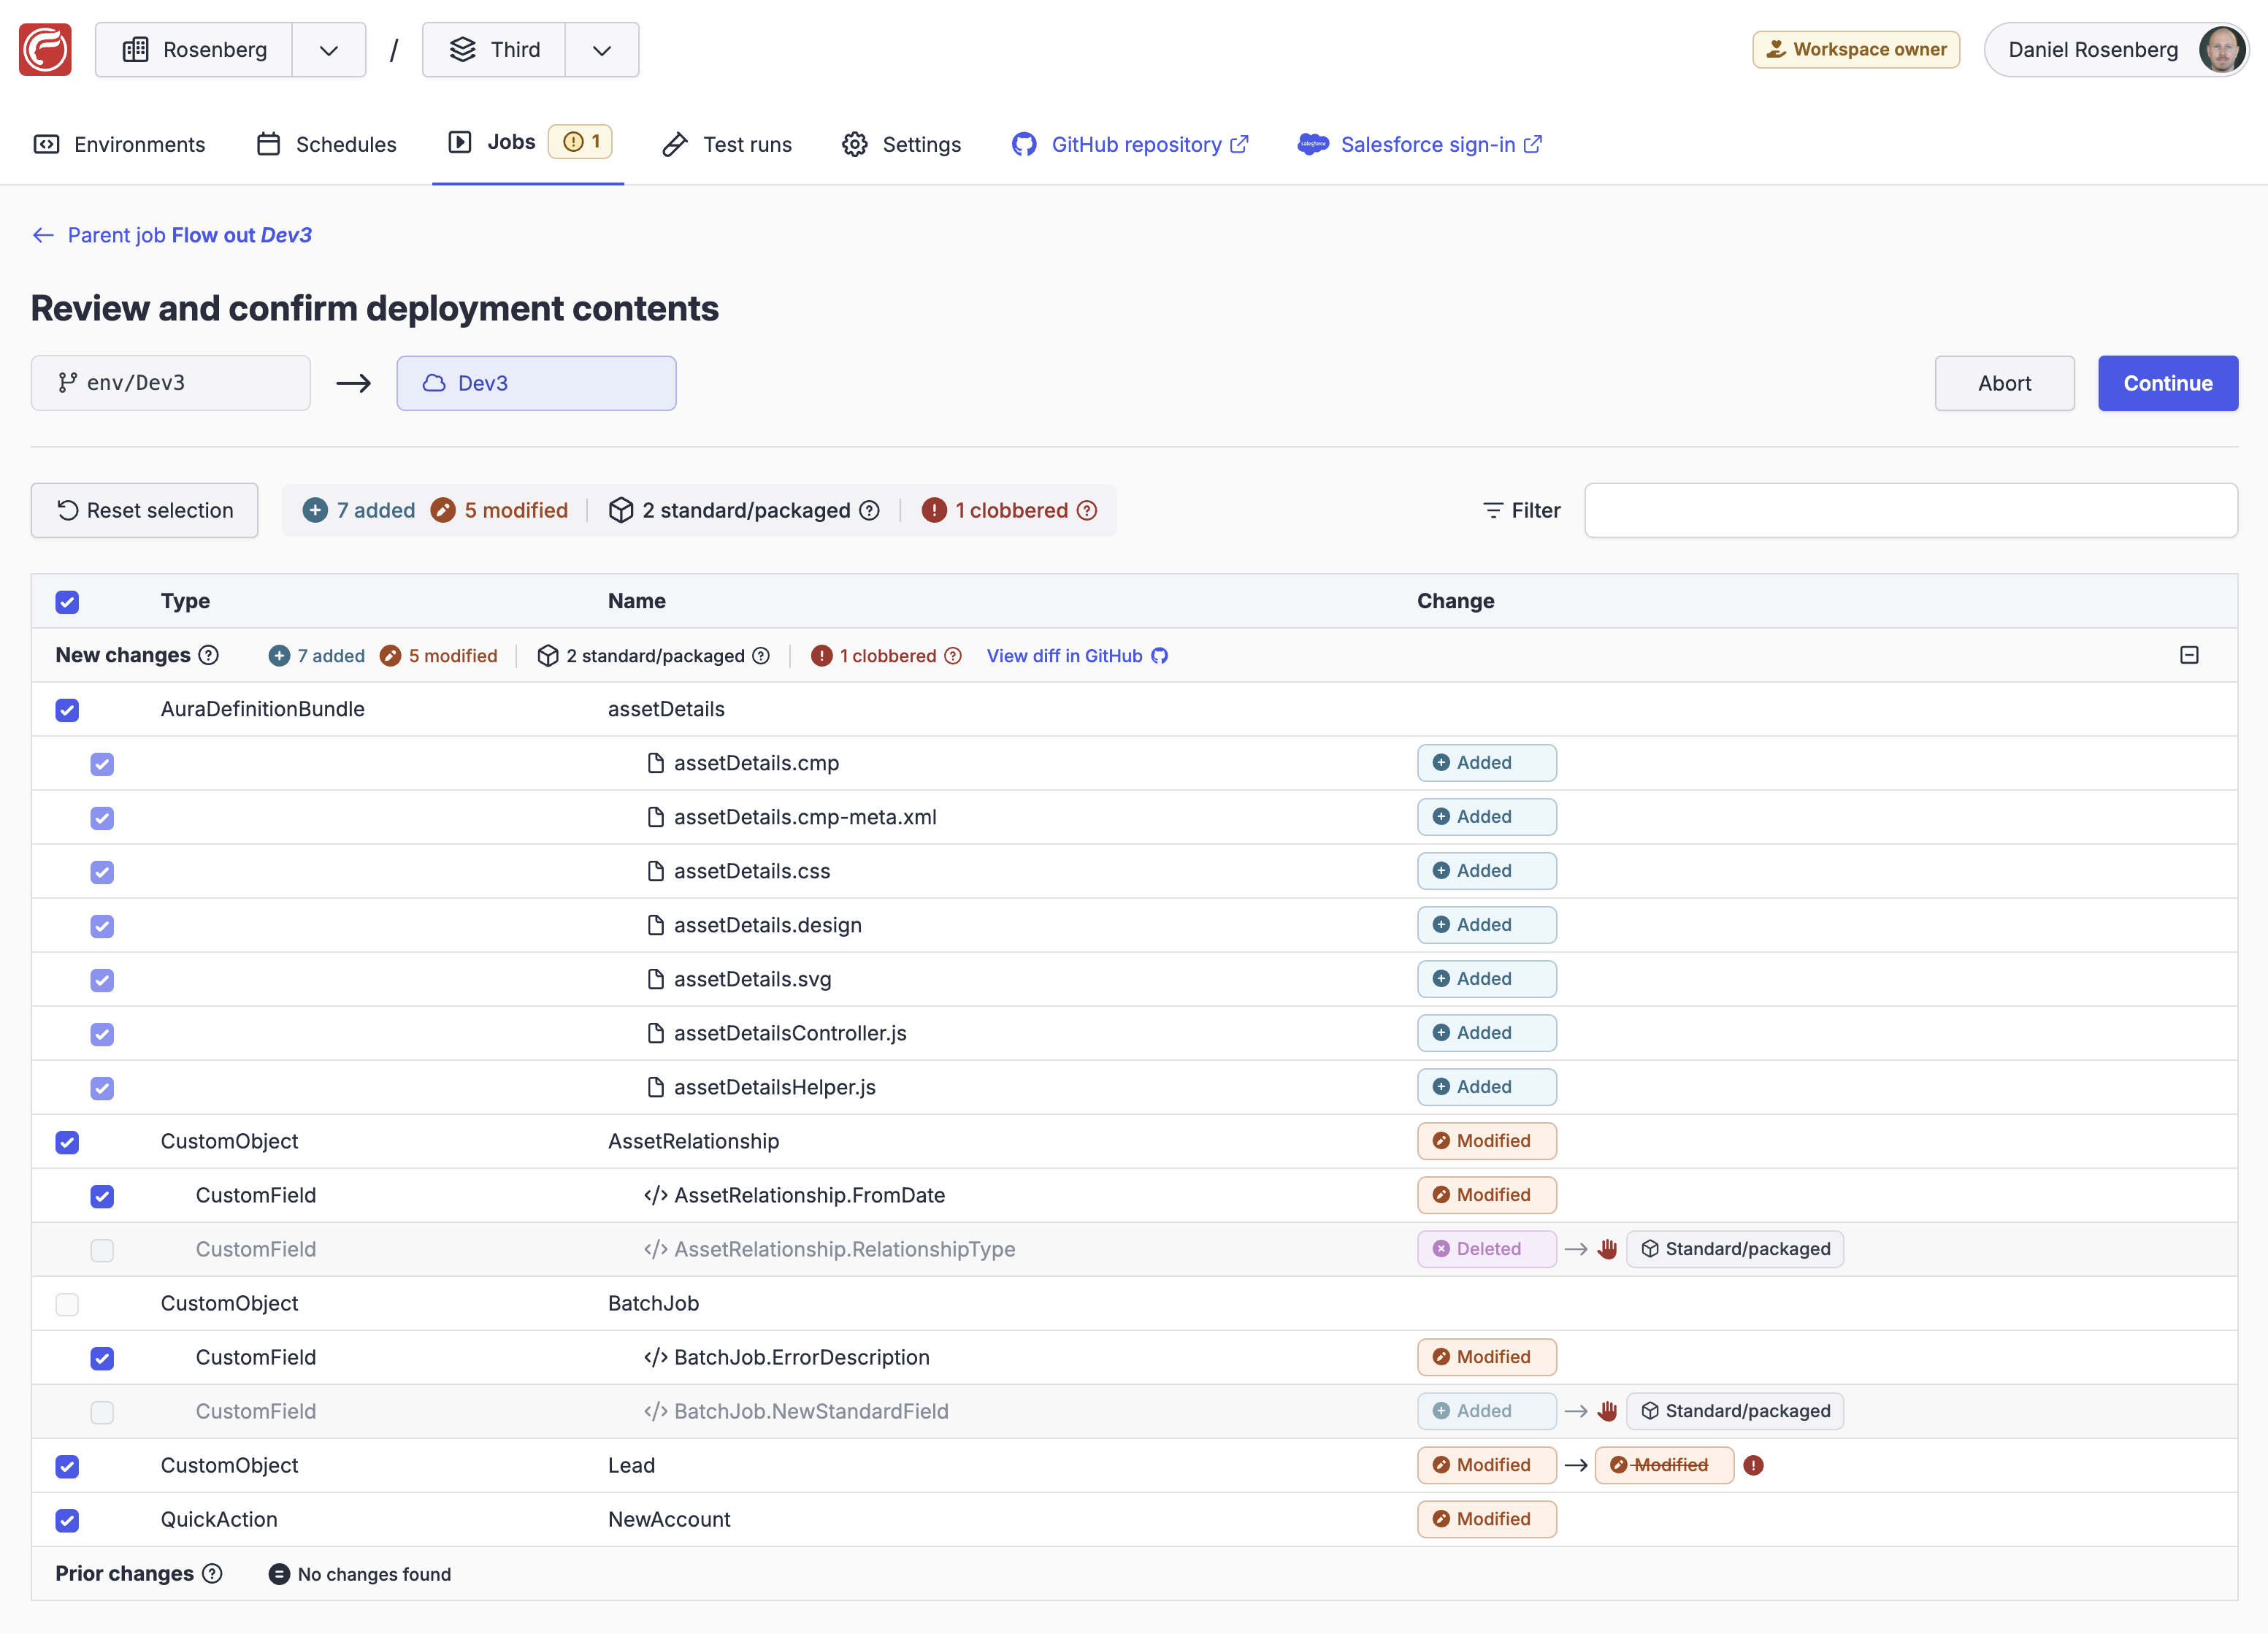The width and height of the screenshot is (2268, 1634).
Task: Click the red clobbered warning icon on Lead row
Action: click(1753, 1465)
